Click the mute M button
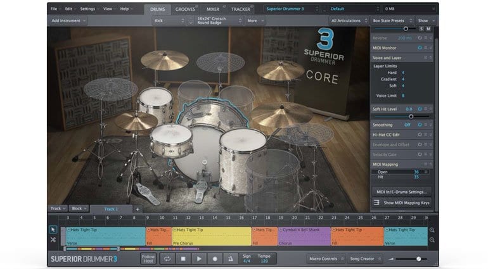The height and width of the screenshot is (269, 488). pyautogui.click(x=428, y=29)
